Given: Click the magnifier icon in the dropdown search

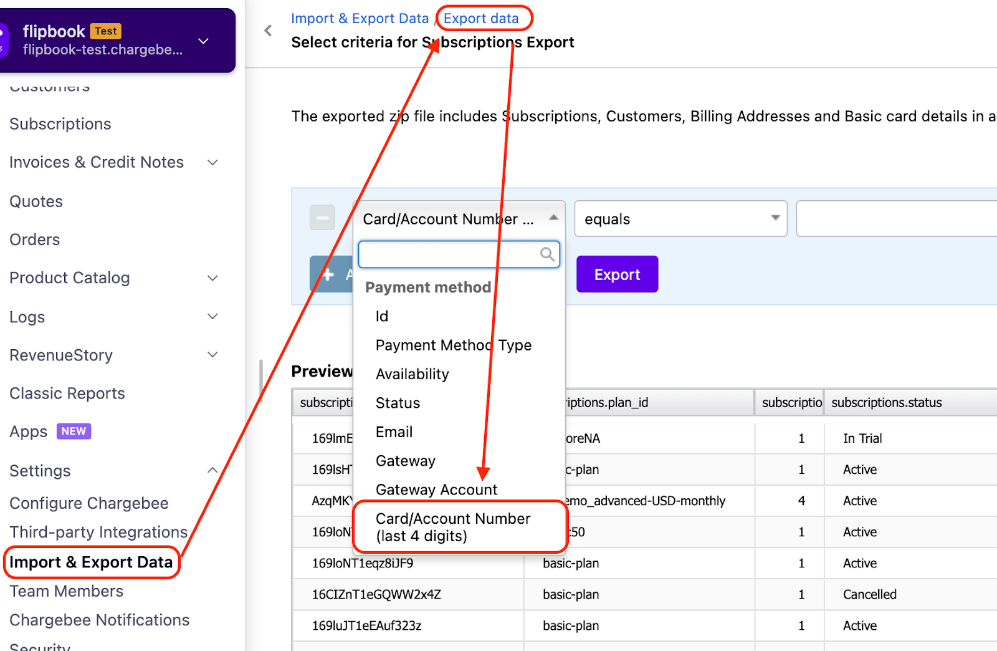Looking at the screenshot, I should tap(546, 254).
